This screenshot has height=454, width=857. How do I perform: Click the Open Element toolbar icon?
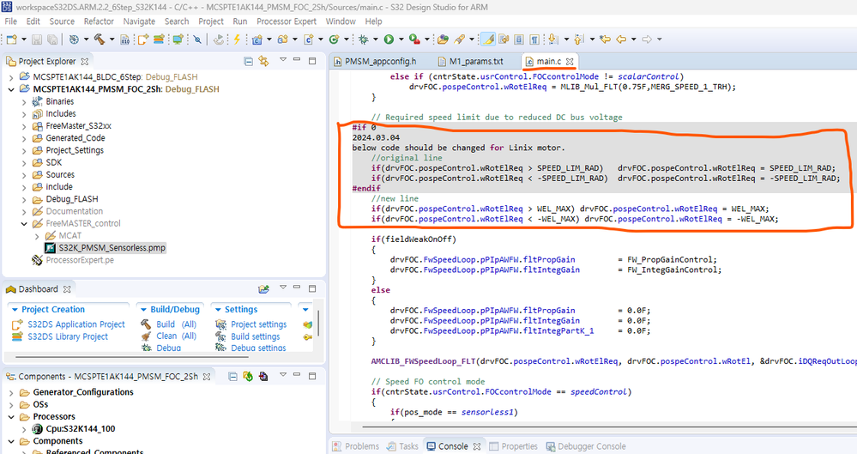point(443,39)
